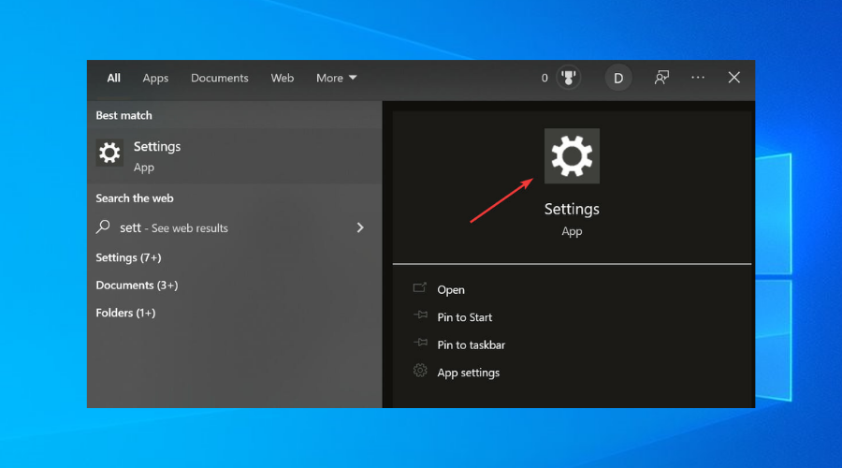Viewport: 842px width, 468px height.
Task: Open the feedback icon in the header
Action: pos(661,79)
